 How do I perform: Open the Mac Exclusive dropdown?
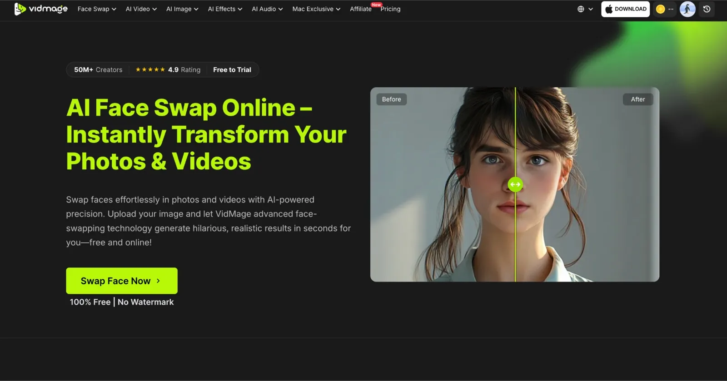coord(316,9)
